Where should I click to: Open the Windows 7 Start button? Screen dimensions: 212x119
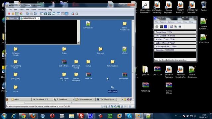[4, 116]
